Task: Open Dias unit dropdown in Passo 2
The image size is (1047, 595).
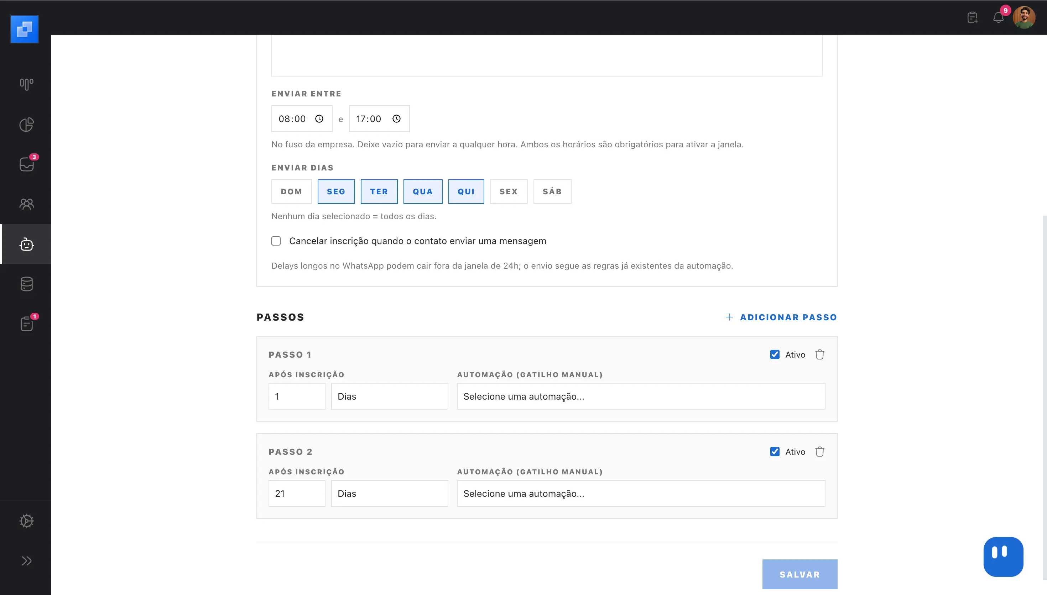Action: point(390,494)
